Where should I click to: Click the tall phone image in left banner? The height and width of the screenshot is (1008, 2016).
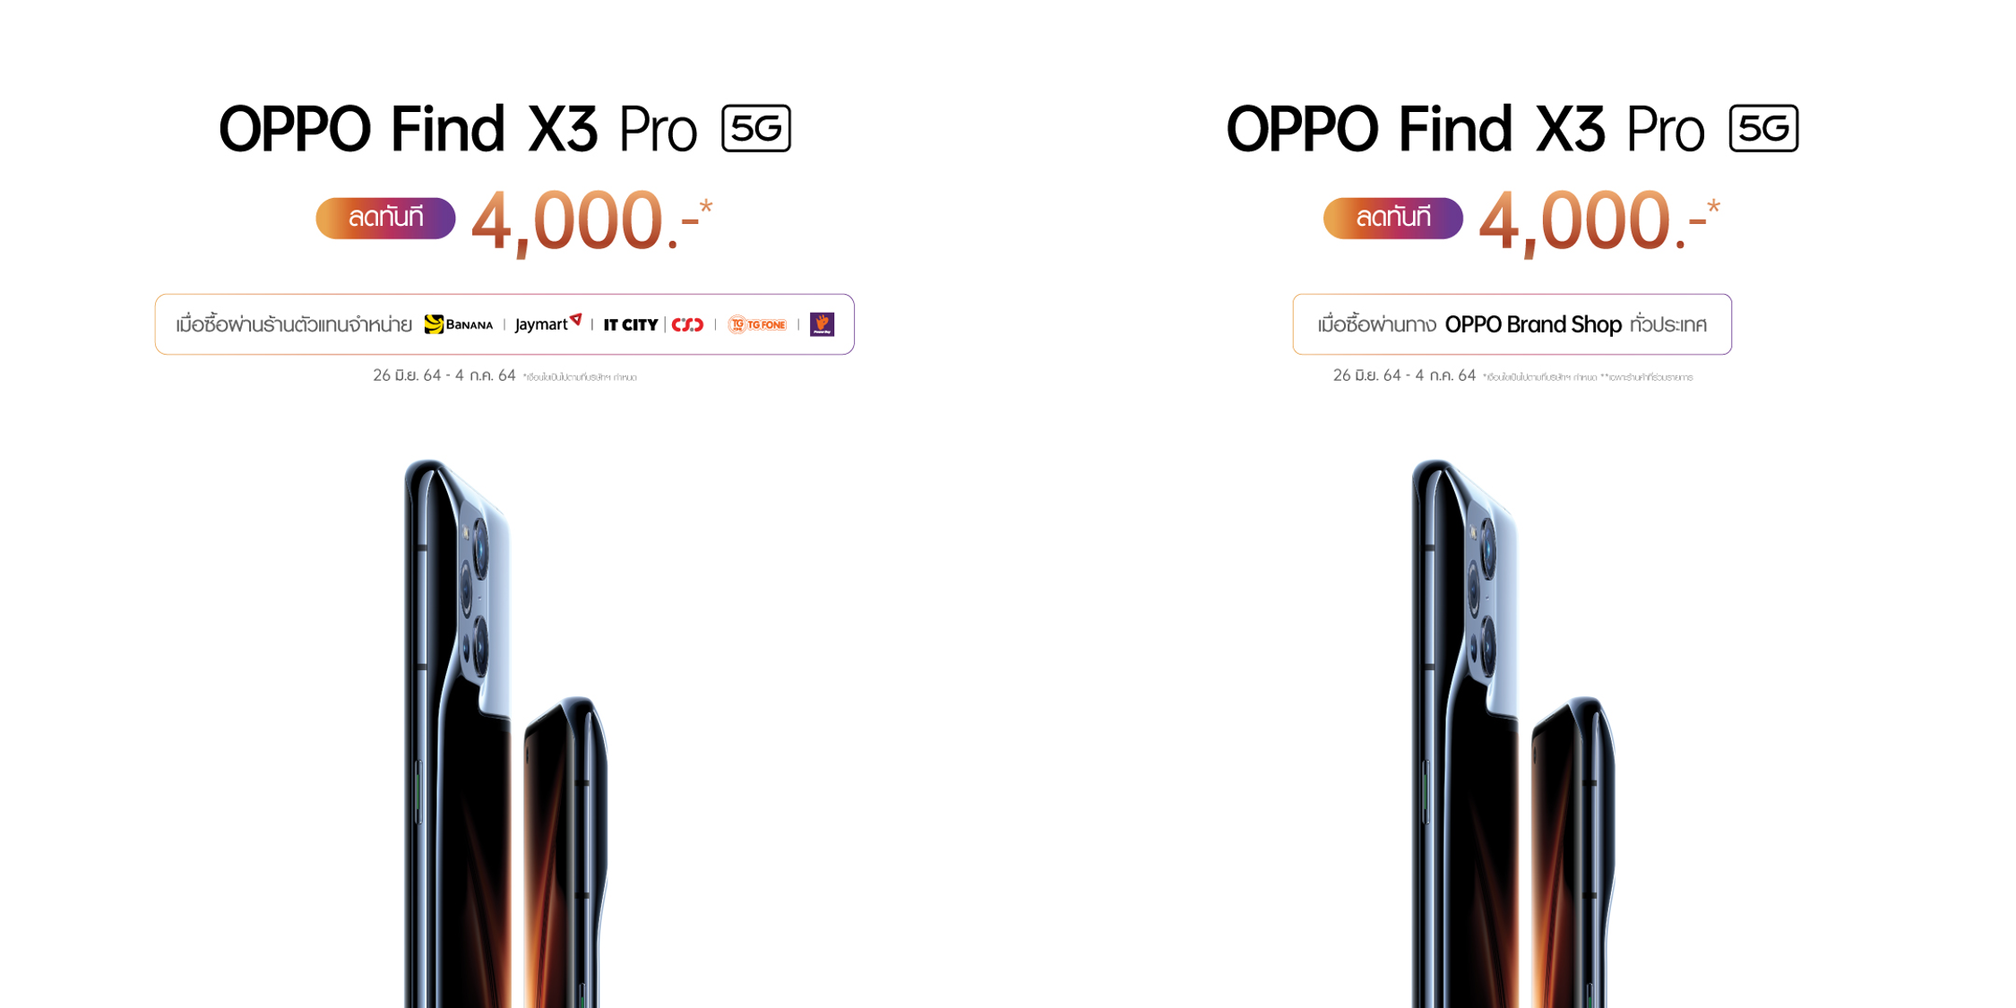coord(457,733)
